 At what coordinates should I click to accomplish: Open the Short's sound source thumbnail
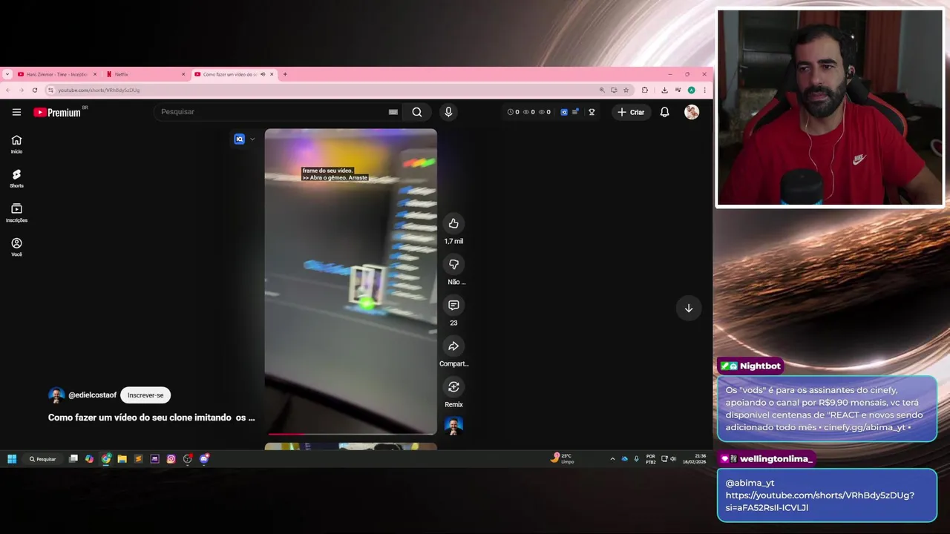tap(453, 426)
